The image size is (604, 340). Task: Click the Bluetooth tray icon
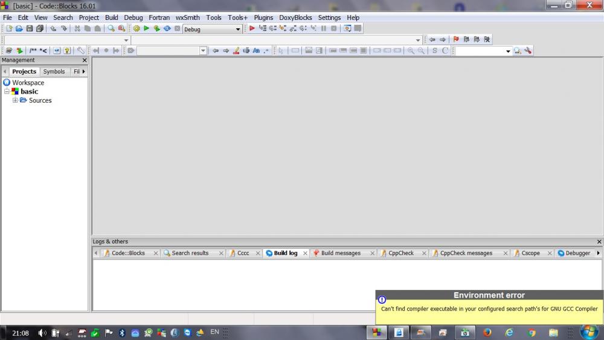122,333
